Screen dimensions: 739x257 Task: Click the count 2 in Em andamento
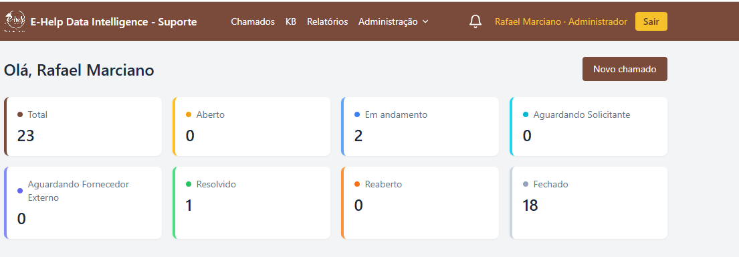click(358, 136)
